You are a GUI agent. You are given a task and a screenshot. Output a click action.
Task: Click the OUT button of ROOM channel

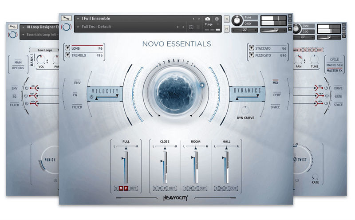coord(203,189)
